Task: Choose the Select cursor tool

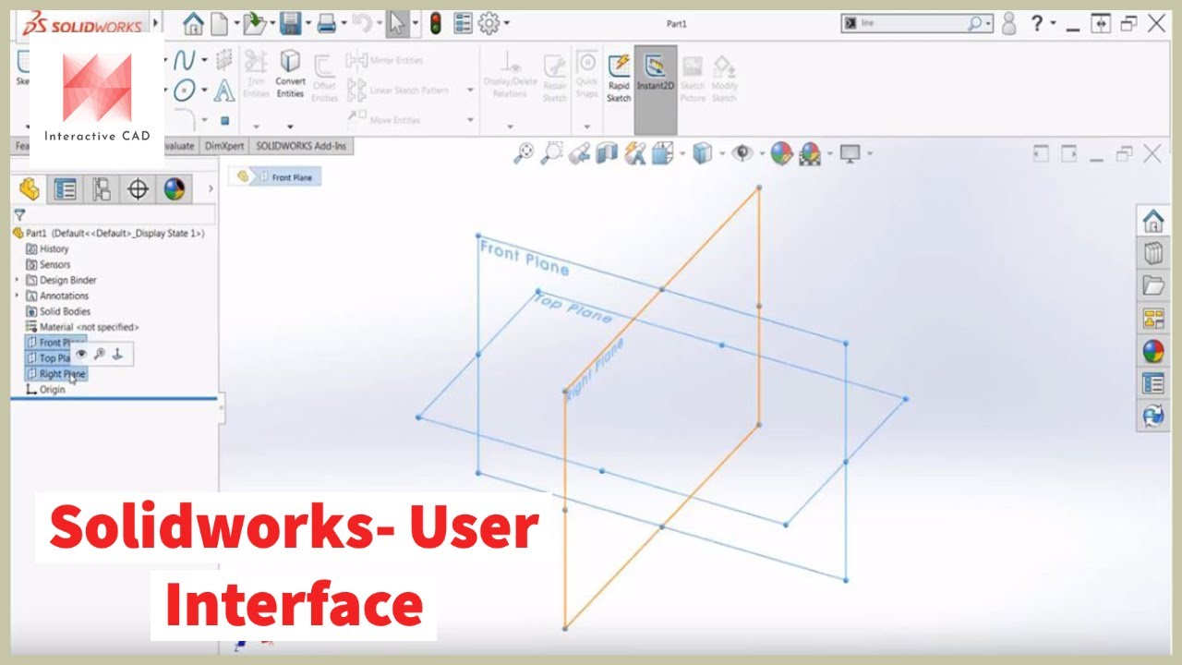Action: 396,24
